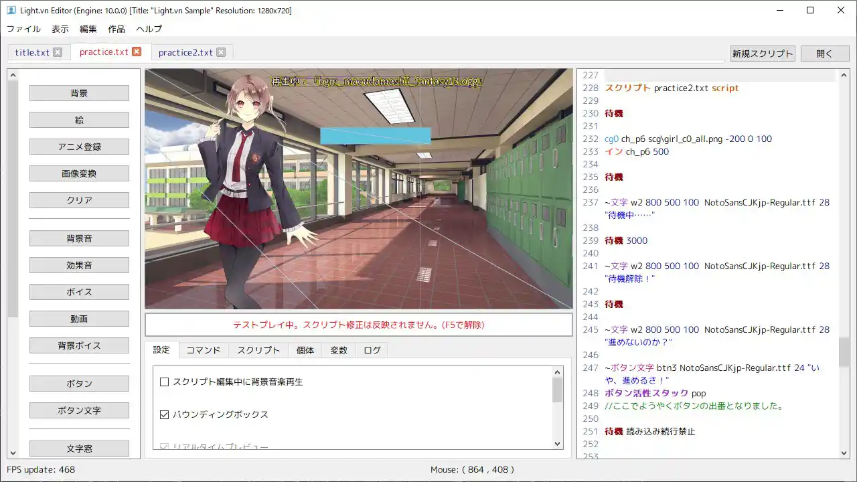Image resolution: width=857 pixels, height=482 pixels.
Task: Open the ファイル menu
Action: (x=23, y=29)
